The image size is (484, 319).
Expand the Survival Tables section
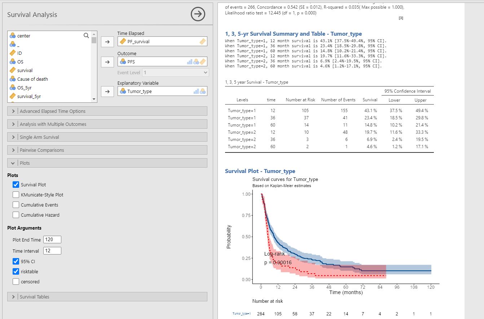[x=107, y=297]
